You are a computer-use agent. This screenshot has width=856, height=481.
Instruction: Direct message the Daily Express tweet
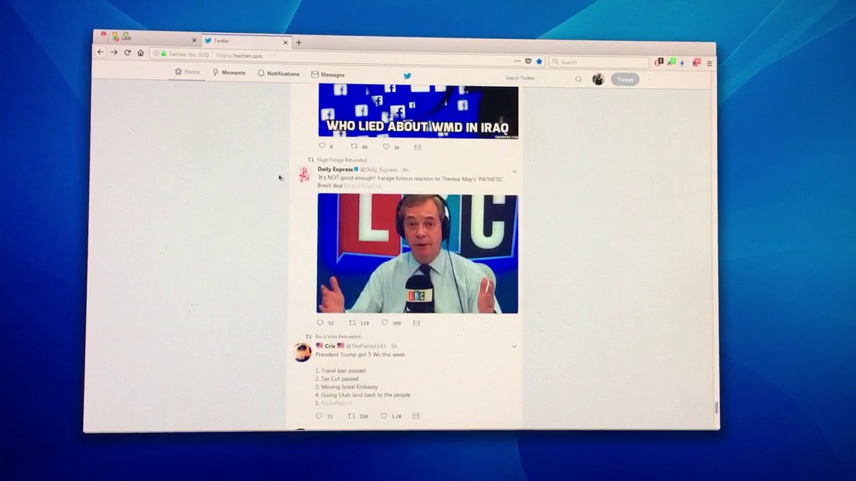417,323
